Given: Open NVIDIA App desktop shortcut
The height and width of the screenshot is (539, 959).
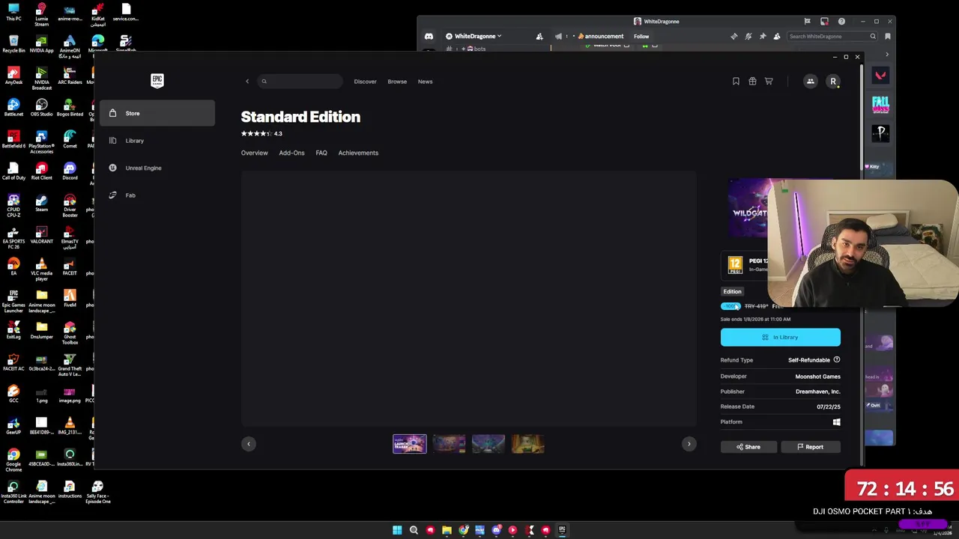Looking at the screenshot, I should [x=41, y=44].
